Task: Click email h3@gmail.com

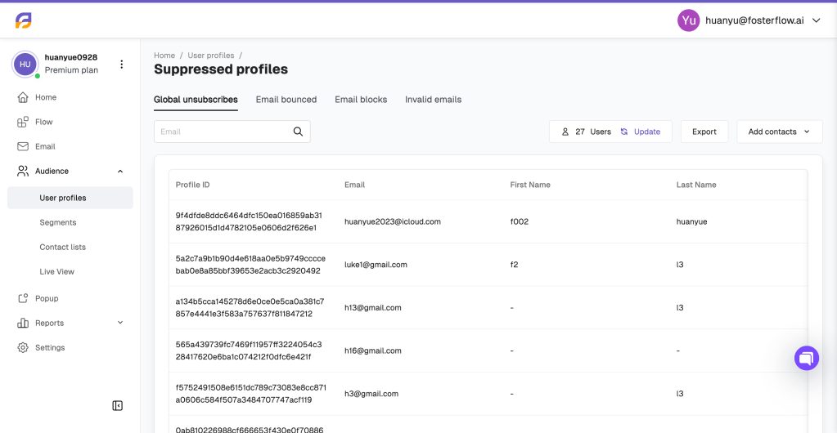Action: click(x=371, y=394)
